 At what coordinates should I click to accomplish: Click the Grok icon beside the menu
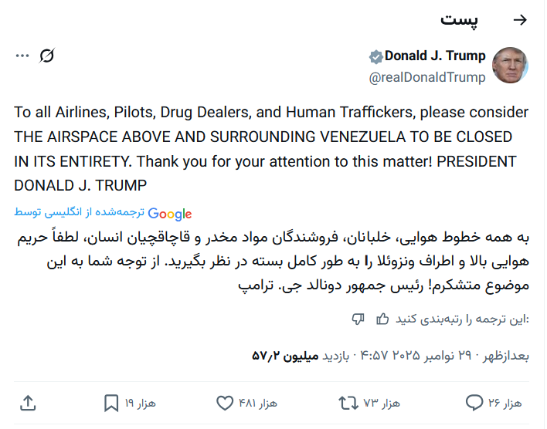(47, 56)
